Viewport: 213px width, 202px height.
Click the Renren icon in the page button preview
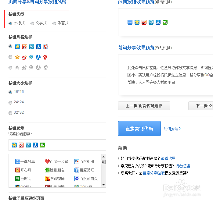(x=158, y=22)
